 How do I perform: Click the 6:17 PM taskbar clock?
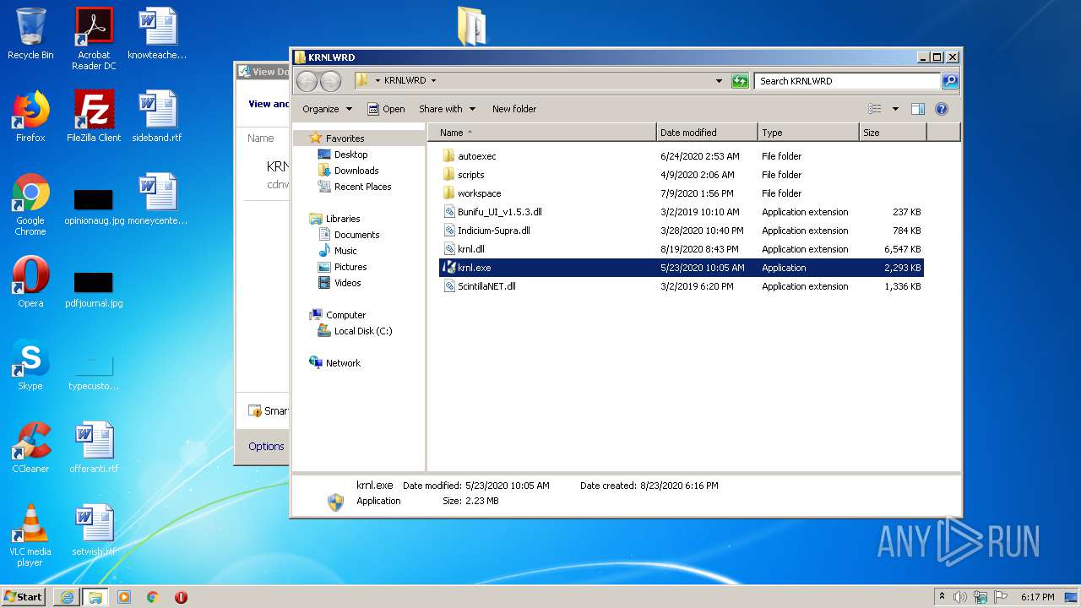click(x=1037, y=597)
